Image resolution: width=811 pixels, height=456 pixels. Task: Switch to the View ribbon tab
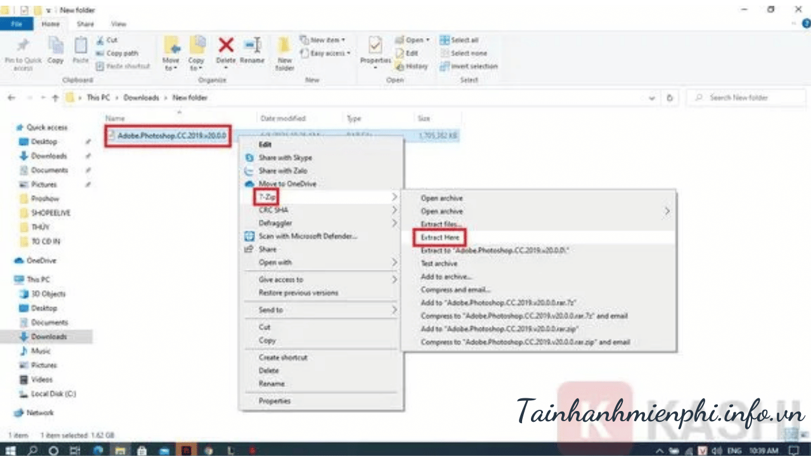click(118, 24)
